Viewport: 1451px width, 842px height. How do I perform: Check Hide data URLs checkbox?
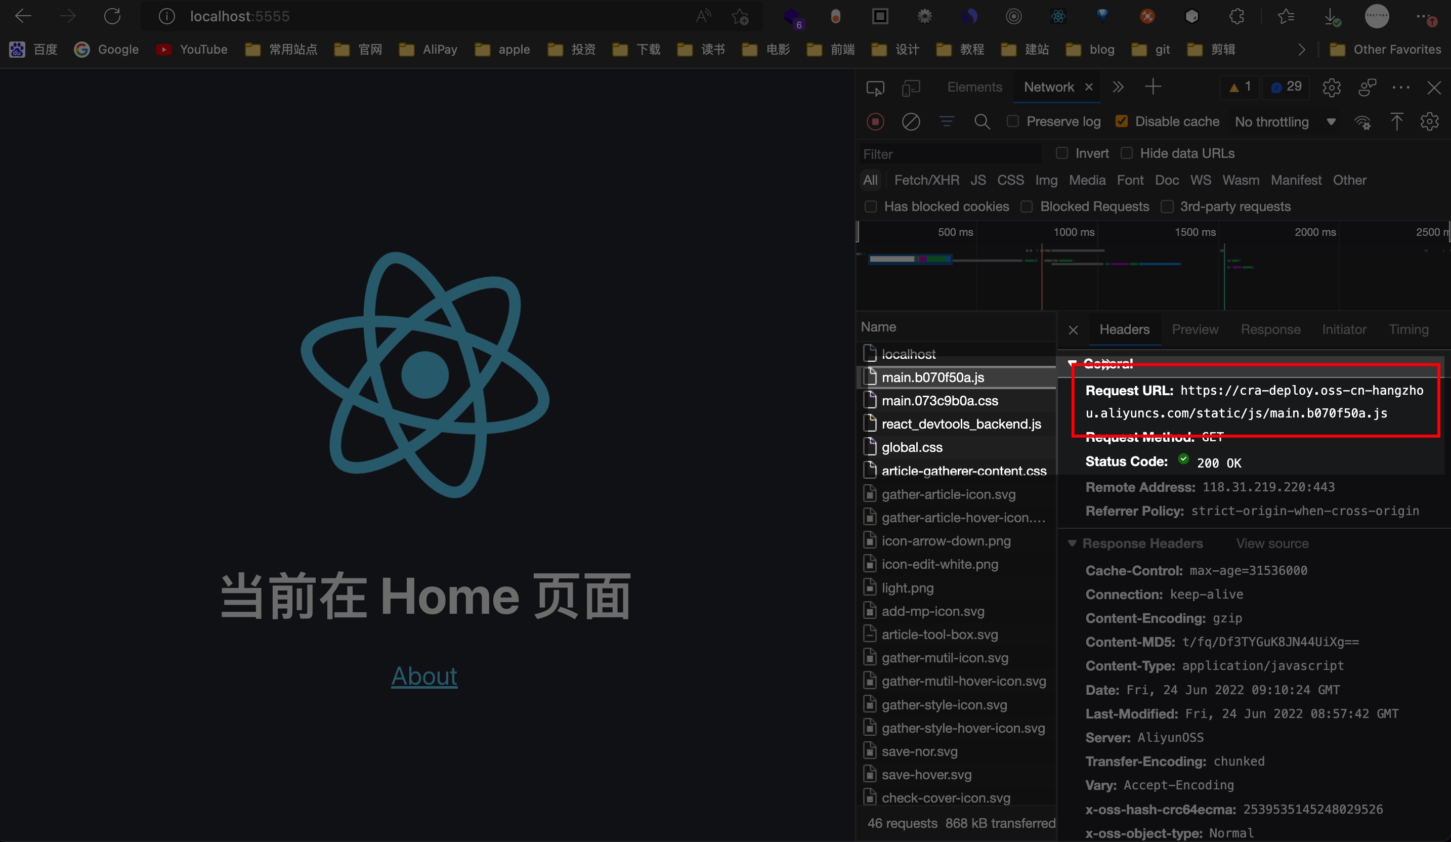[x=1127, y=153]
